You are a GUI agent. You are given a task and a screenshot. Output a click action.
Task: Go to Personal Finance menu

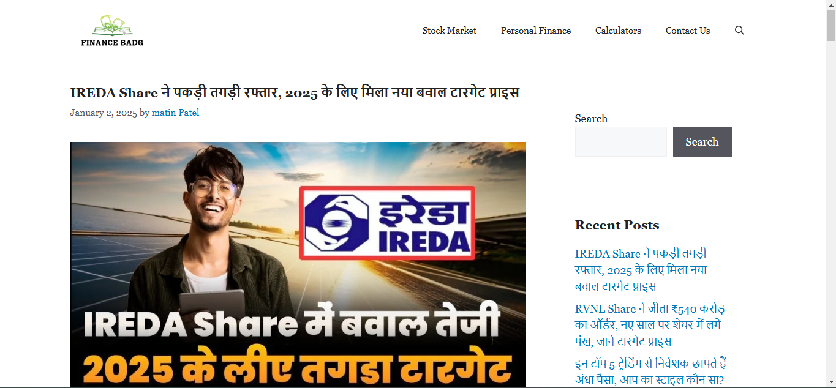coord(536,31)
